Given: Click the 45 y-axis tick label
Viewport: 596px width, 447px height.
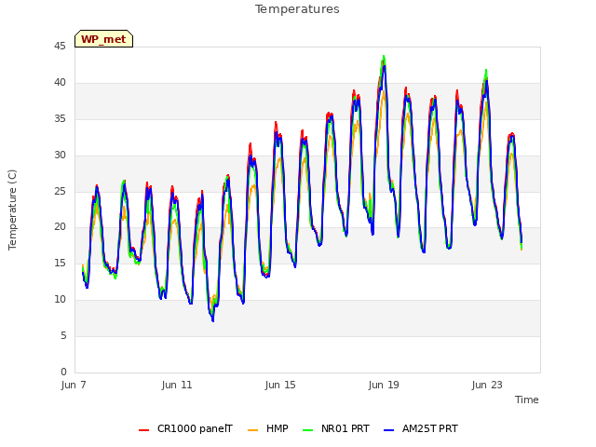Looking at the screenshot, I should coord(60,47).
